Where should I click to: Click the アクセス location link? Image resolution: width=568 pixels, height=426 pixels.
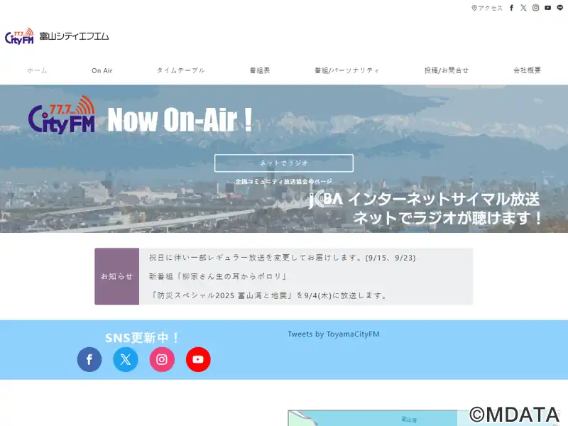tap(487, 8)
